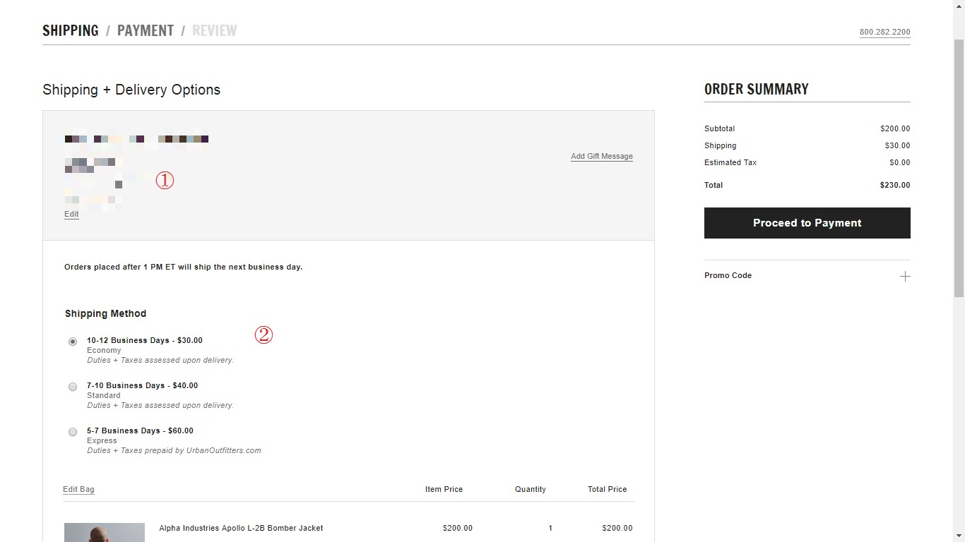Image resolution: width=965 pixels, height=542 pixels.
Task: Go to the SHIPPING checkout step
Action: 71,31
